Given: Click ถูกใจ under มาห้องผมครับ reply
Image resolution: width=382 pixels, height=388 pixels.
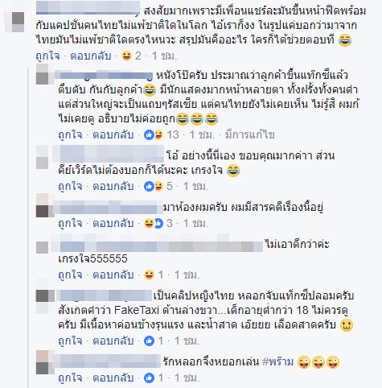Looking at the screenshot, I should pos(70,223).
